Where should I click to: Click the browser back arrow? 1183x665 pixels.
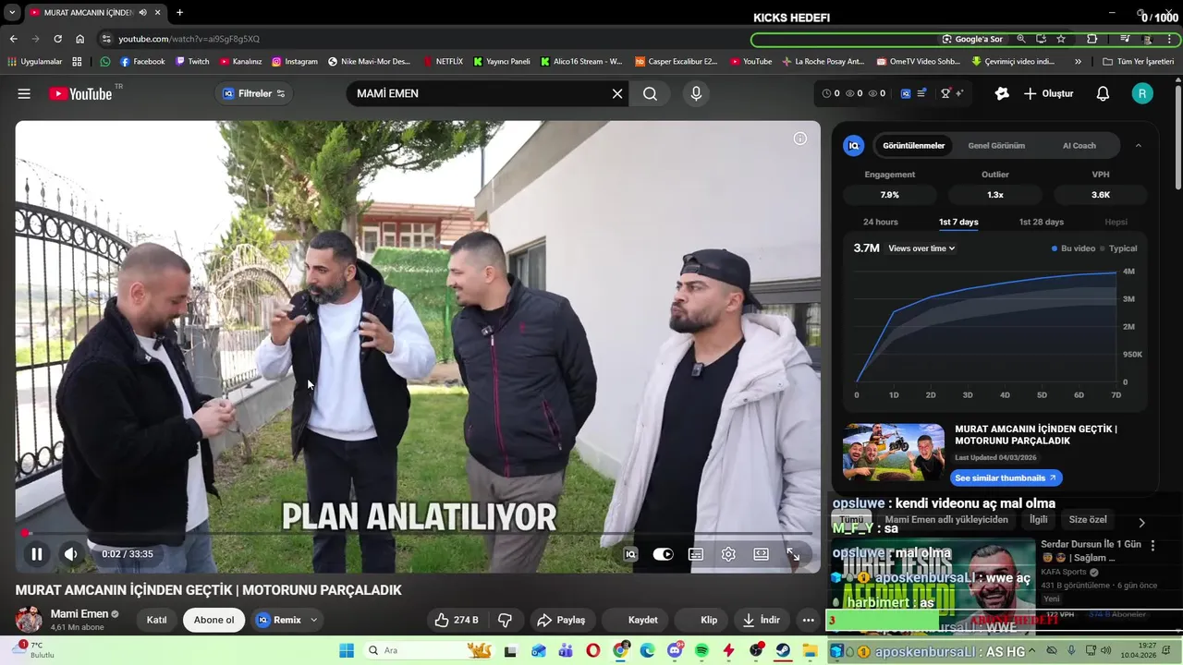(x=13, y=39)
